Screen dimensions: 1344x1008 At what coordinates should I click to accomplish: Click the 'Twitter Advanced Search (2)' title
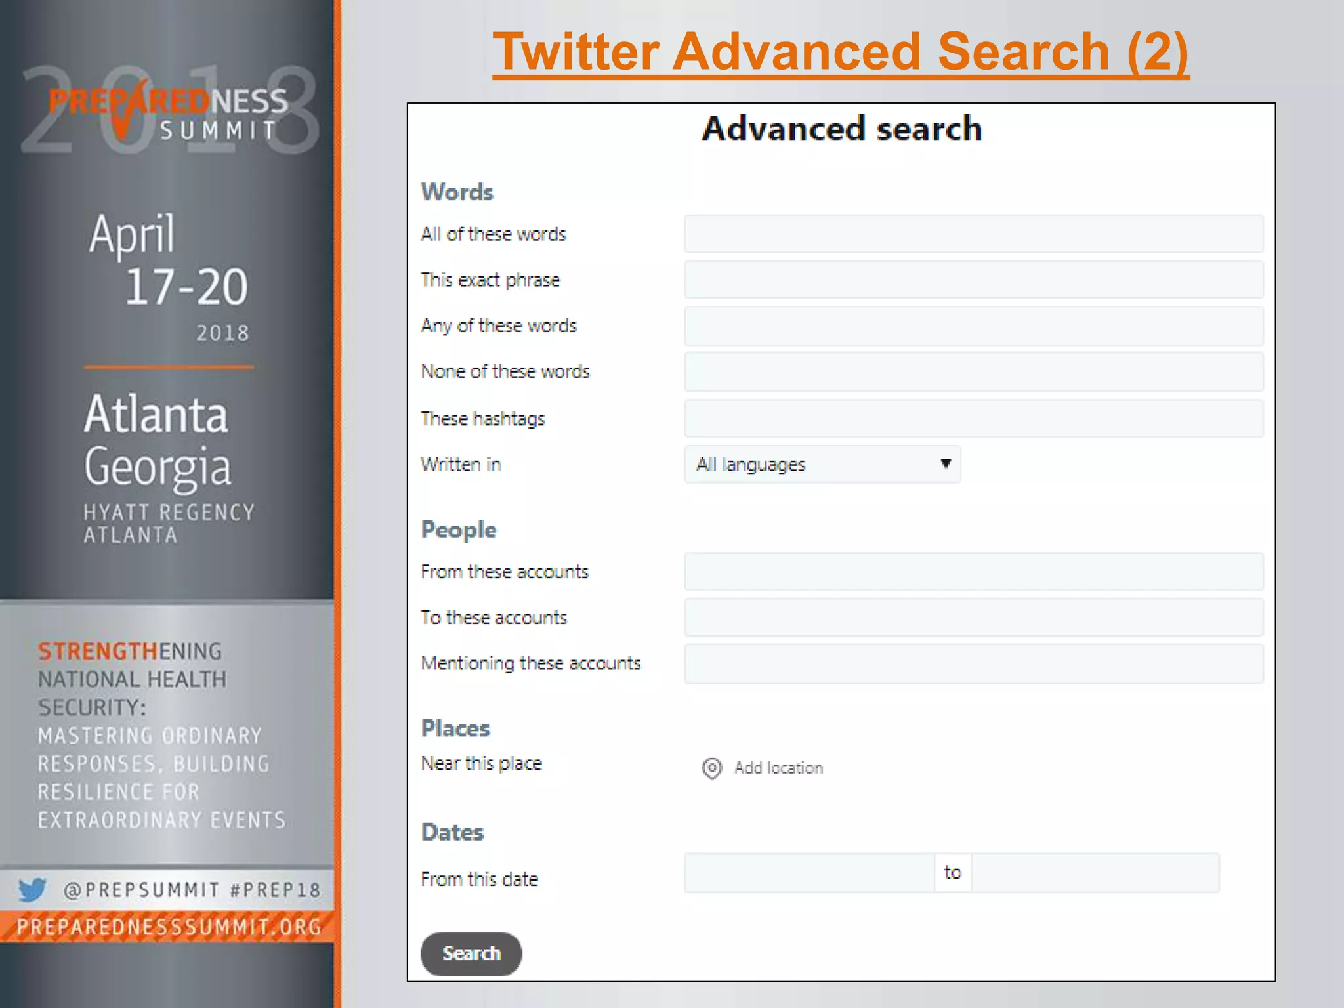[x=841, y=52]
